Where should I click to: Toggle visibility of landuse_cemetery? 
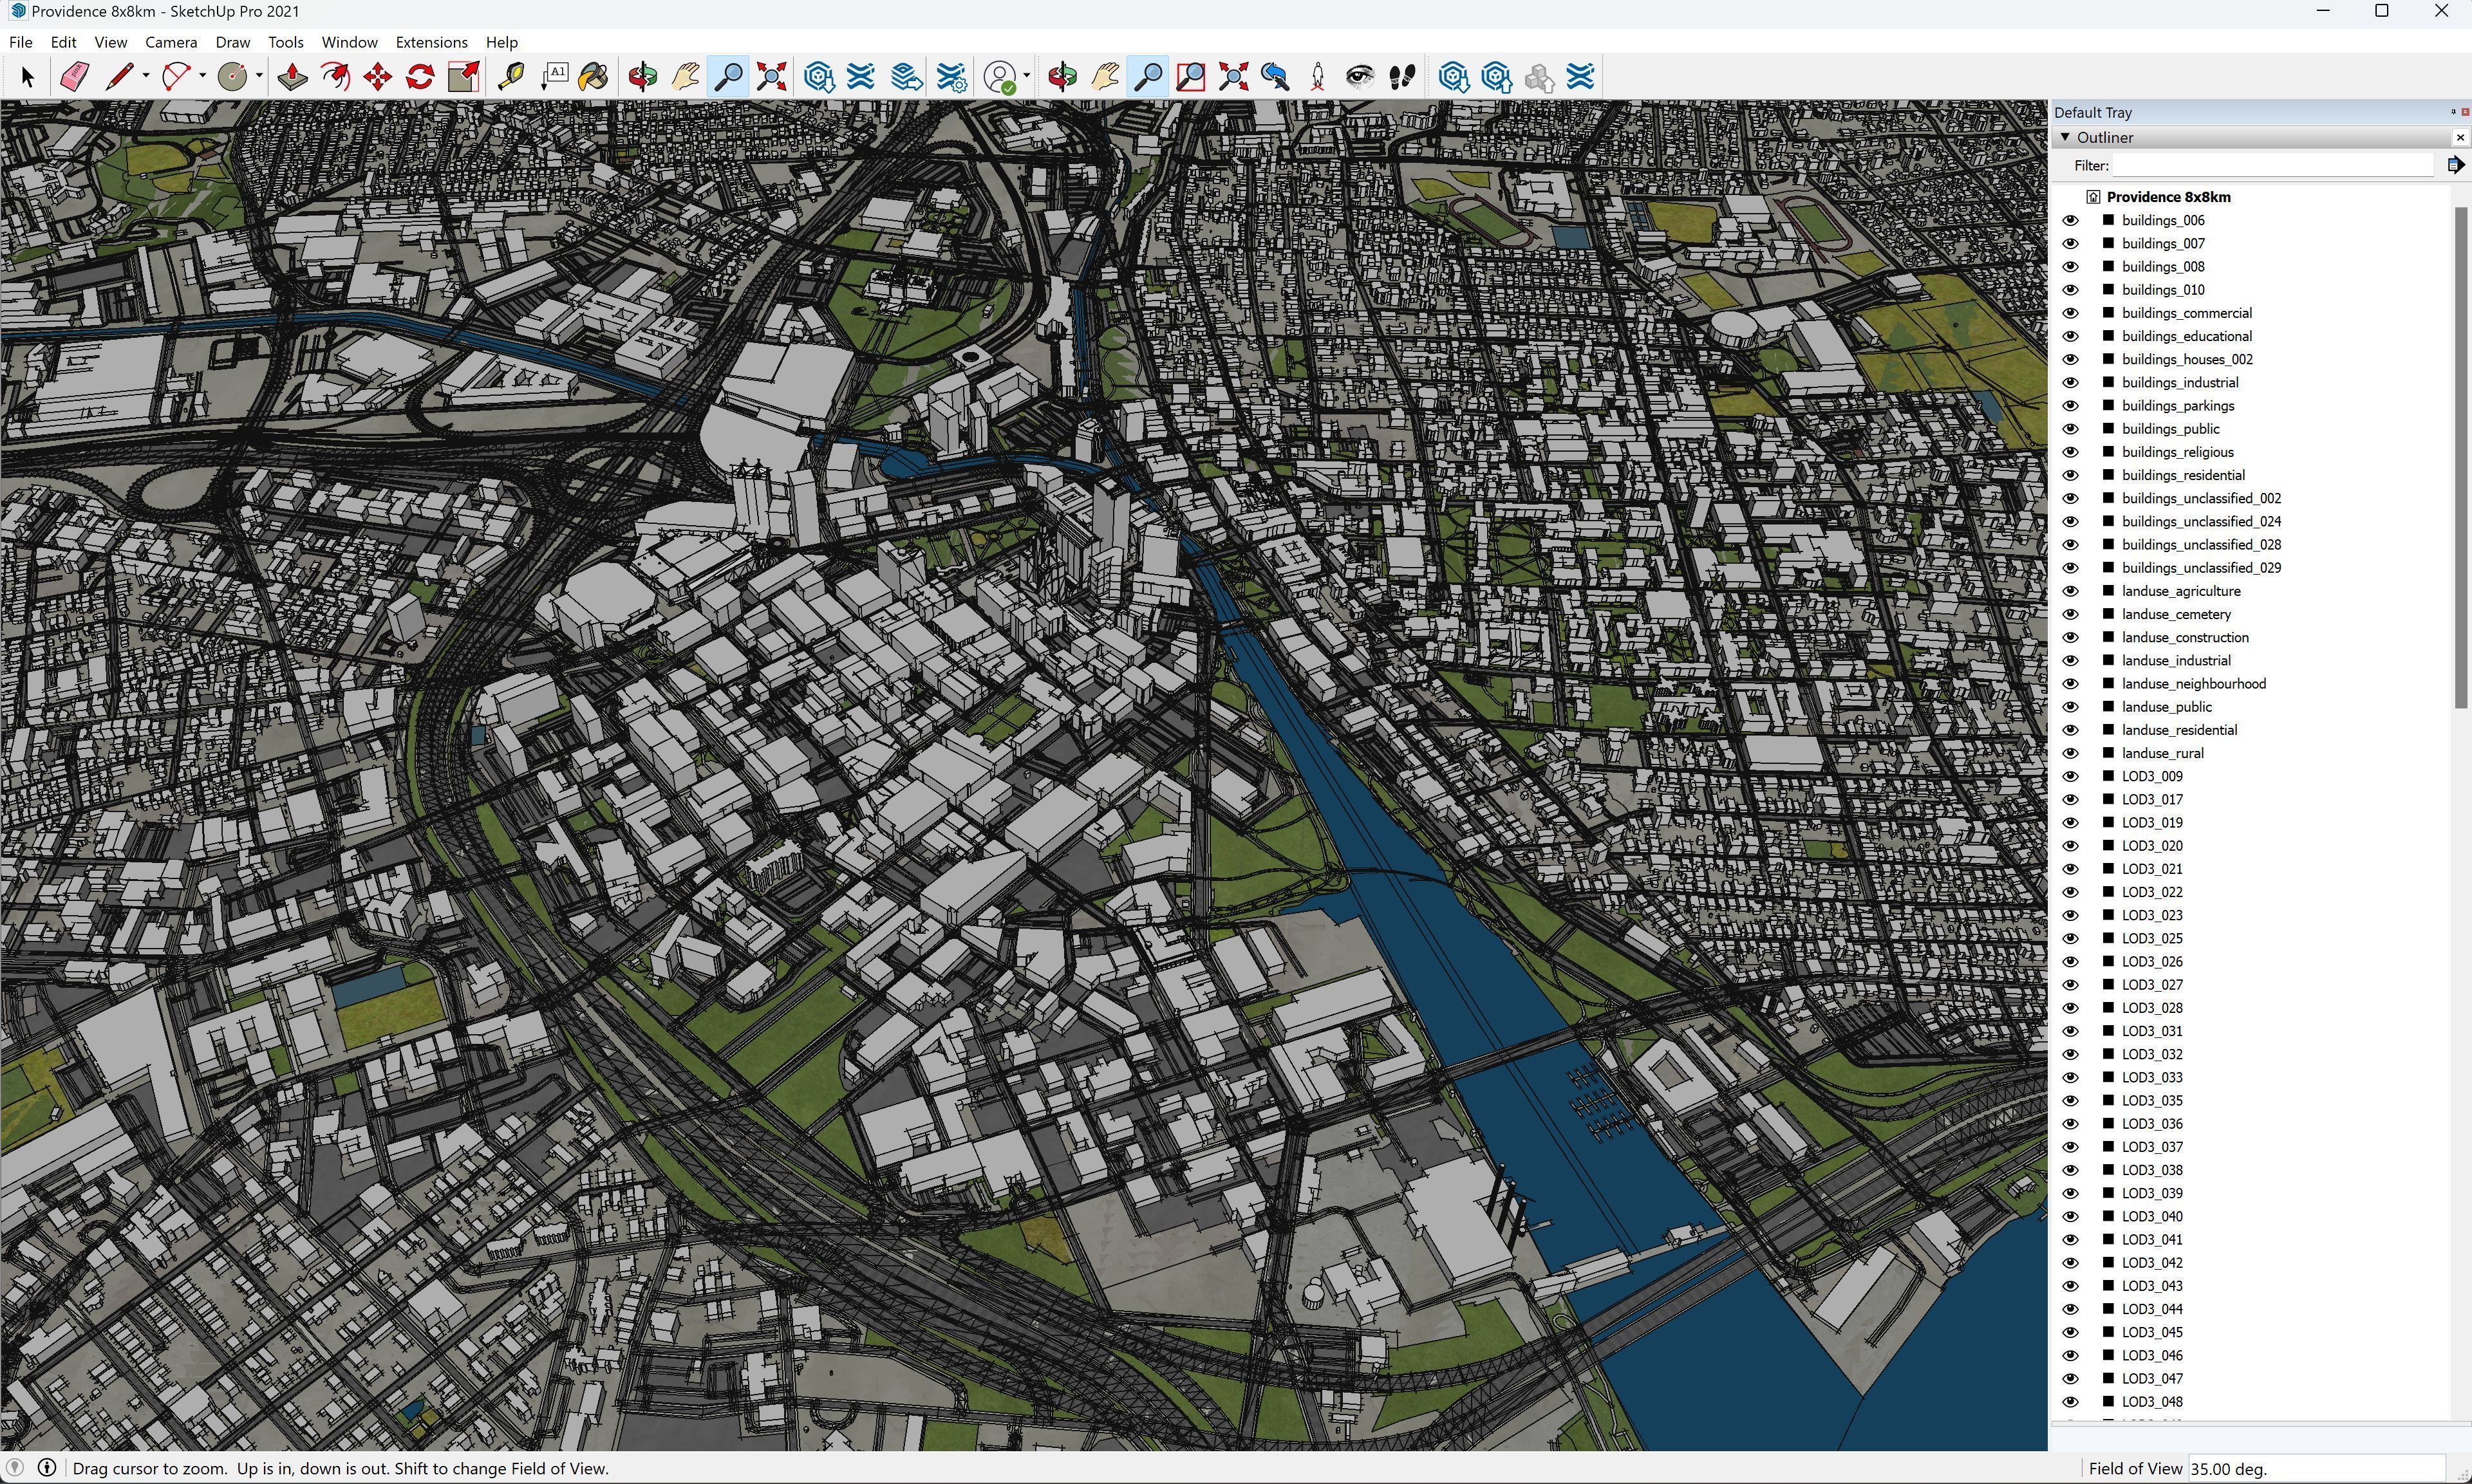2070,614
